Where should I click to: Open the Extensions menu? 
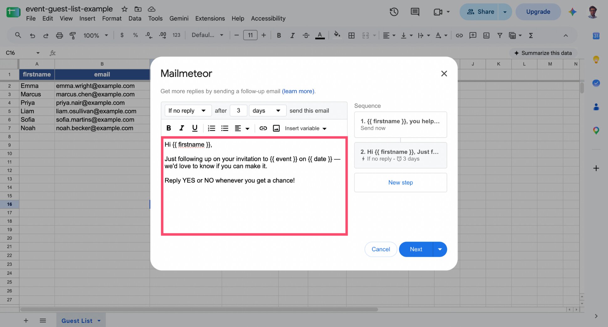[210, 18]
